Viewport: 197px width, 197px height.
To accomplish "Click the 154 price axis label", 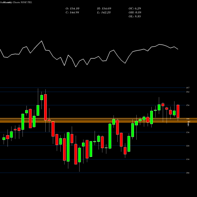I will coord(188,105).
